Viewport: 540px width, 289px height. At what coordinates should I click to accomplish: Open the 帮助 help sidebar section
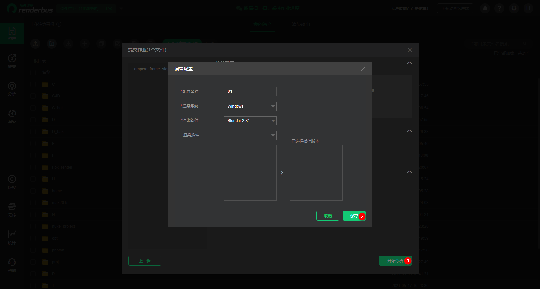pos(12,265)
